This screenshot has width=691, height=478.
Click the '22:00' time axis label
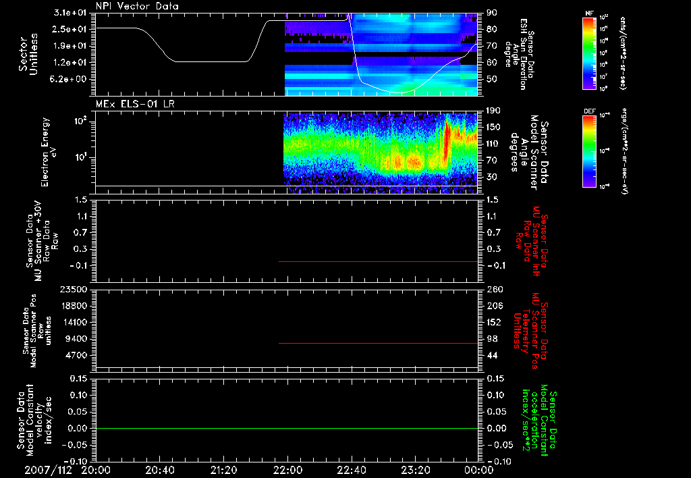[287, 470]
